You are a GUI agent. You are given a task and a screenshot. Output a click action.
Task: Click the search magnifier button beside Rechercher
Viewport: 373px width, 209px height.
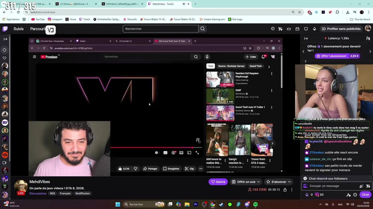(x=203, y=29)
